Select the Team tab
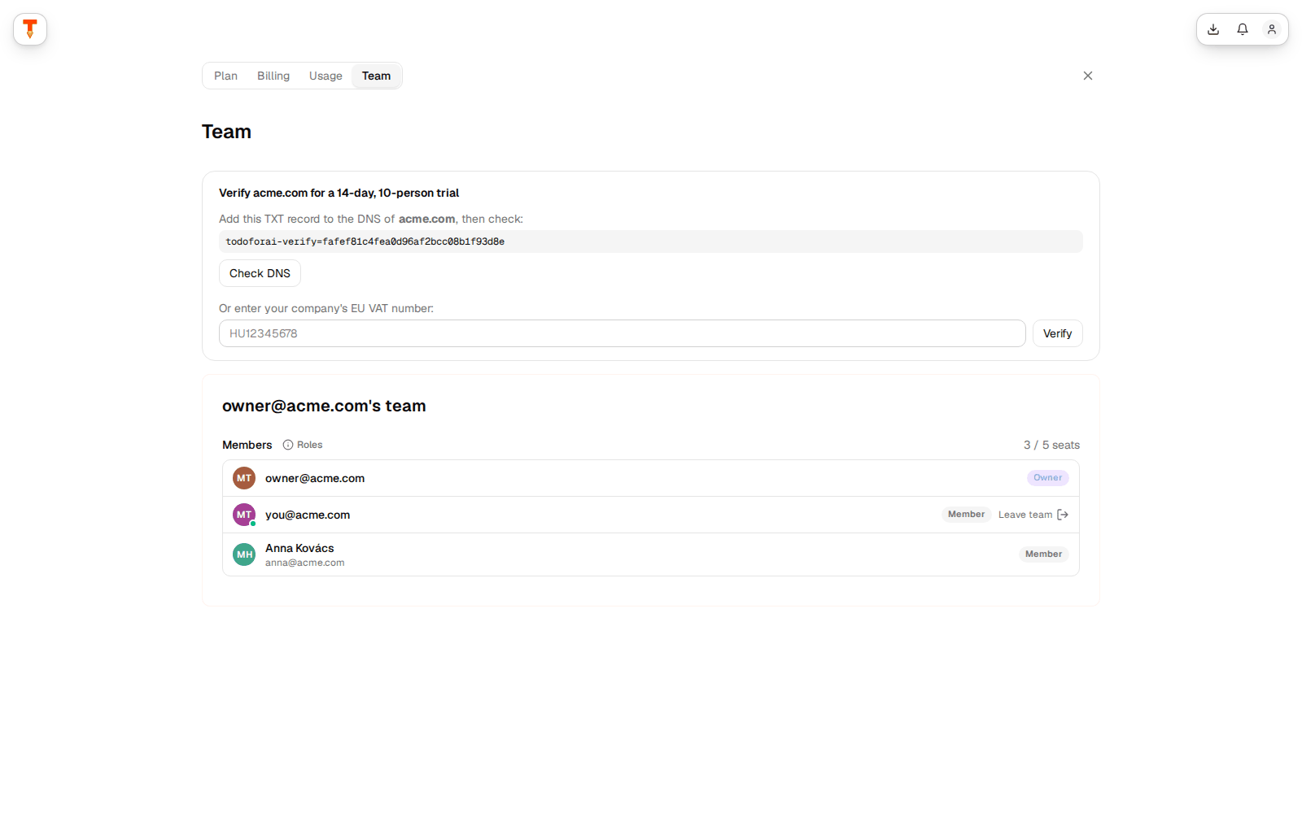This screenshot has width=1302, height=813. [376, 76]
